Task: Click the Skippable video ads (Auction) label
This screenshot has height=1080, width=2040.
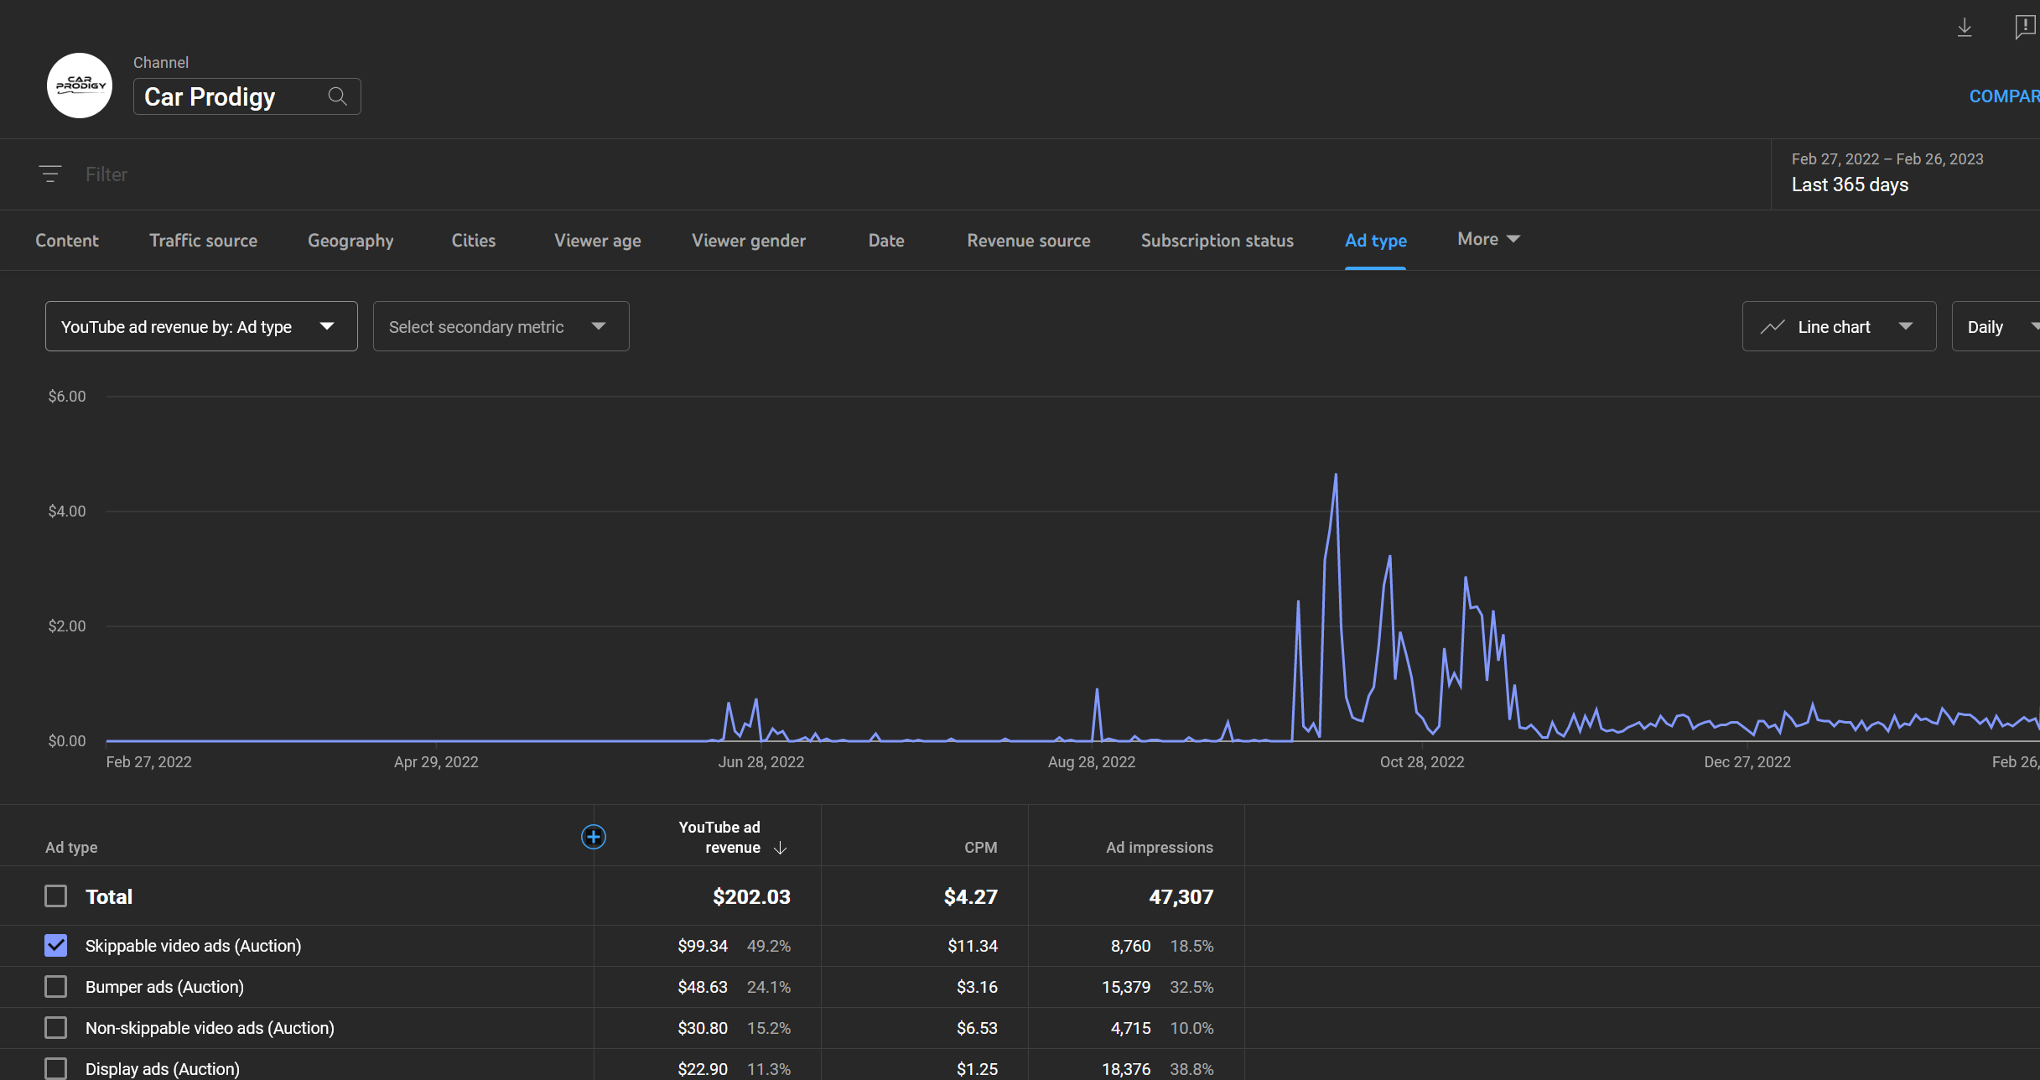Action: tap(193, 946)
